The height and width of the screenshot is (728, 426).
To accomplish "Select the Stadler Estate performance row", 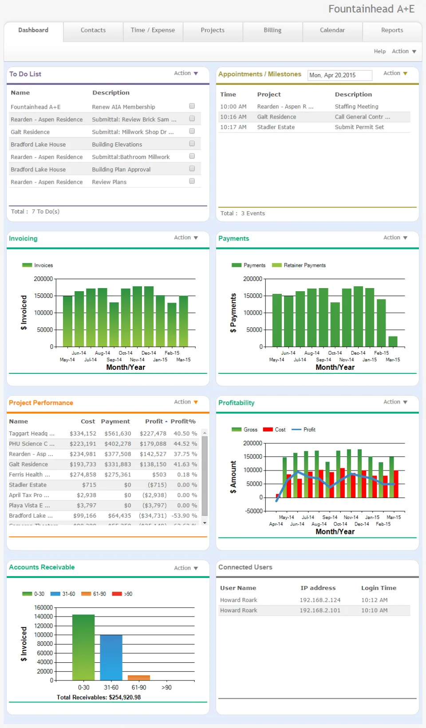I will [x=104, y=485].
